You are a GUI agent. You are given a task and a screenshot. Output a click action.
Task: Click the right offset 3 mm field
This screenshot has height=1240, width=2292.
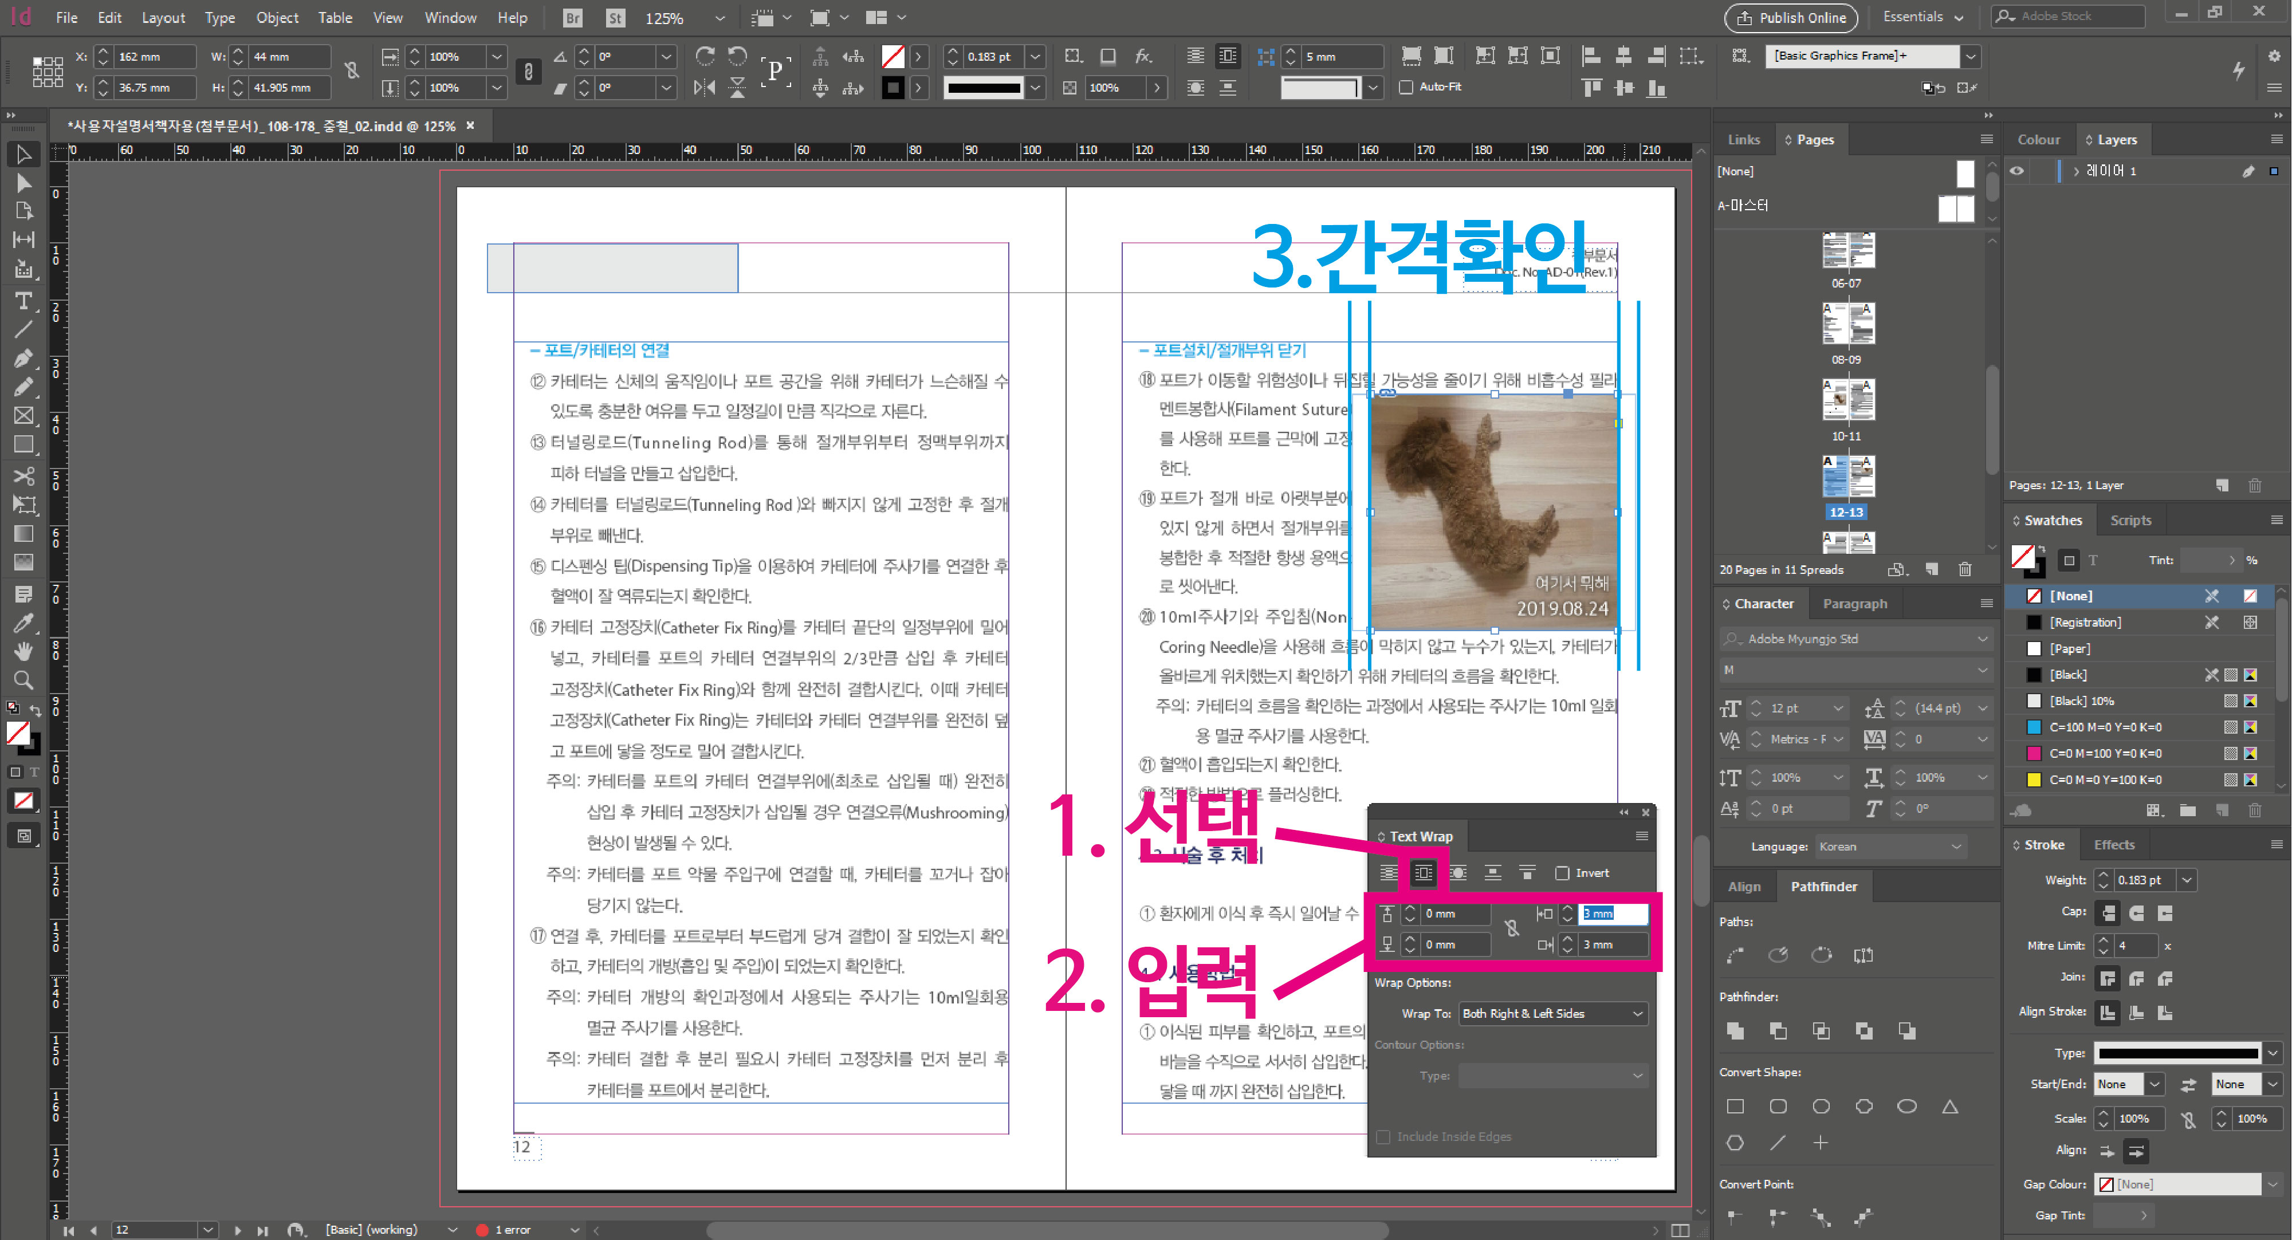(x=1612, y=944)
